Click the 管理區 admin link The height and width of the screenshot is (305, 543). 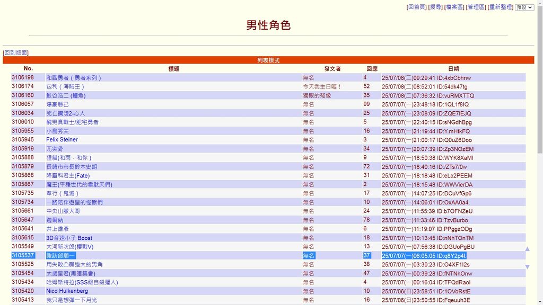tap(476, 7)
